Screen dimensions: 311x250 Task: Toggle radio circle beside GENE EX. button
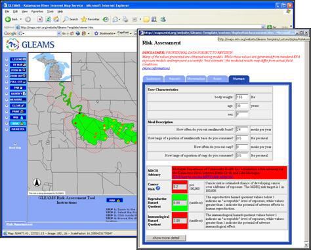(x=7, y=130)
